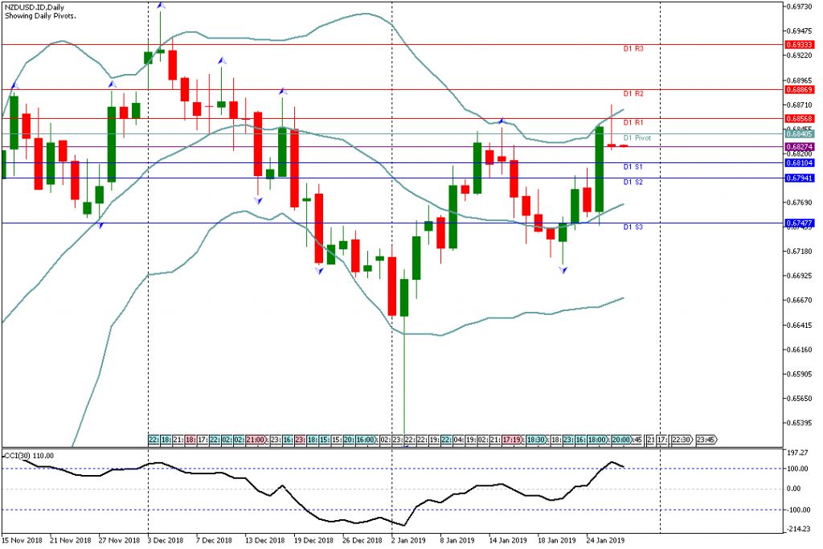
Task: Click the -214.23 CCI scale value
Action: click(799, 529)
